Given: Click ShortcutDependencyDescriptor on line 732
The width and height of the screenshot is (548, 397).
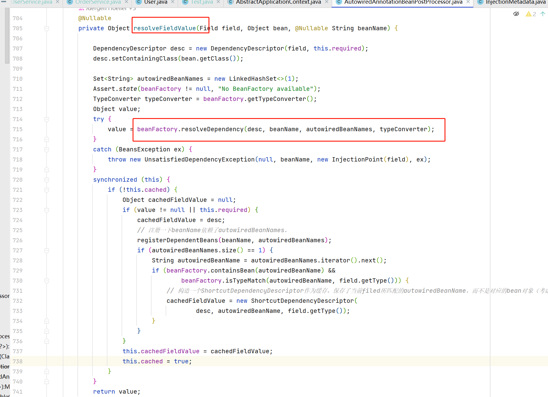Looking at the screenshot, I should 302,301.
